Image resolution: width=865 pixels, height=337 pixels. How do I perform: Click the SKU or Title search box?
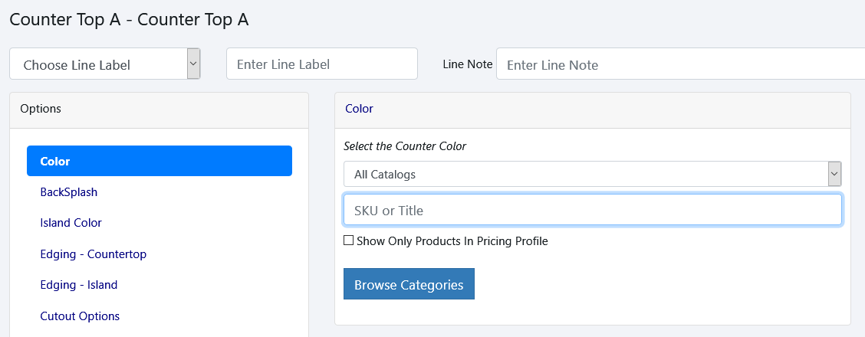click(x=592, y=210)
